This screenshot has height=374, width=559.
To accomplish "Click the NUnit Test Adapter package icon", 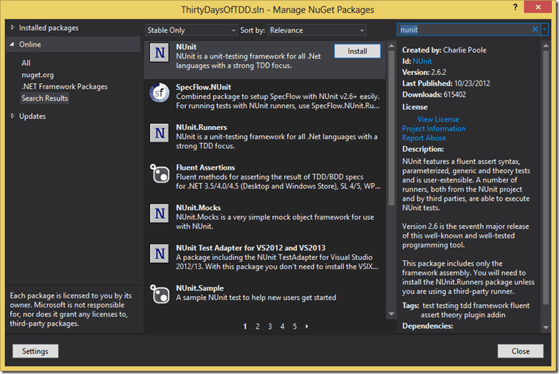I will coord(160,254).
